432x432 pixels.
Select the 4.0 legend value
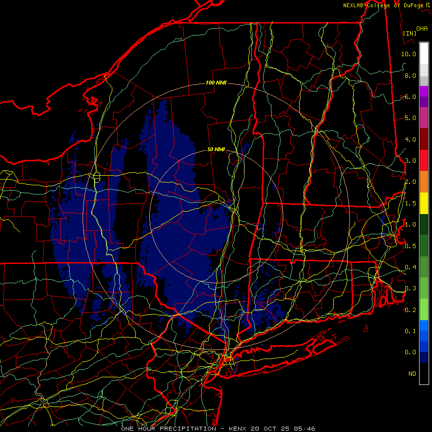(x=410, y=139)
